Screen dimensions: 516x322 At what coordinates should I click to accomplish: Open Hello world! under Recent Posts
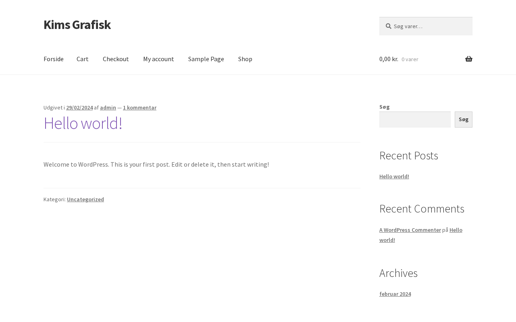[x=394, y=176]
